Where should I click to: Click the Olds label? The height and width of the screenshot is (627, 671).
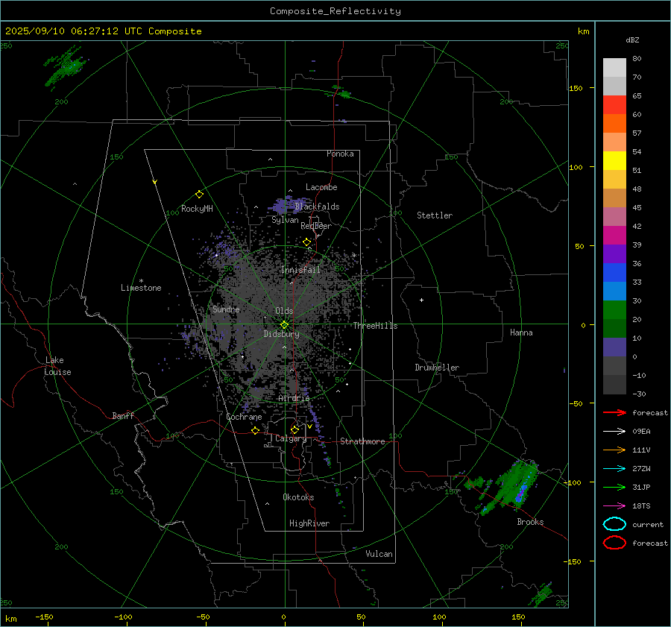(x=284, y=311)
